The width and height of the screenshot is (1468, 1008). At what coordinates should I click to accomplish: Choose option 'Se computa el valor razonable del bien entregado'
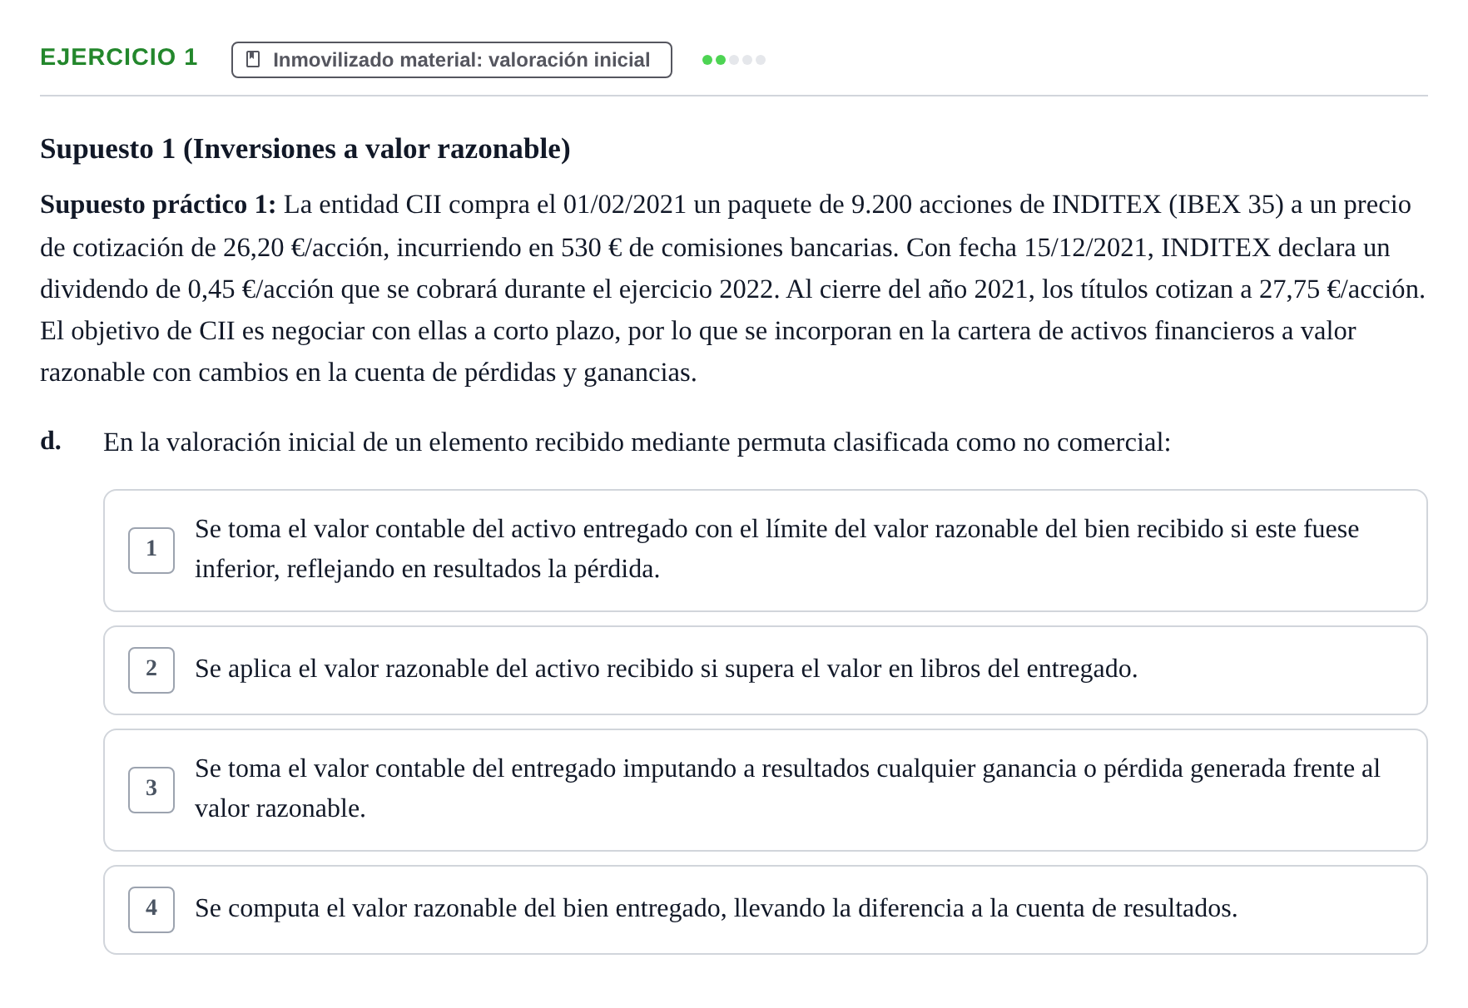[766, 910]
